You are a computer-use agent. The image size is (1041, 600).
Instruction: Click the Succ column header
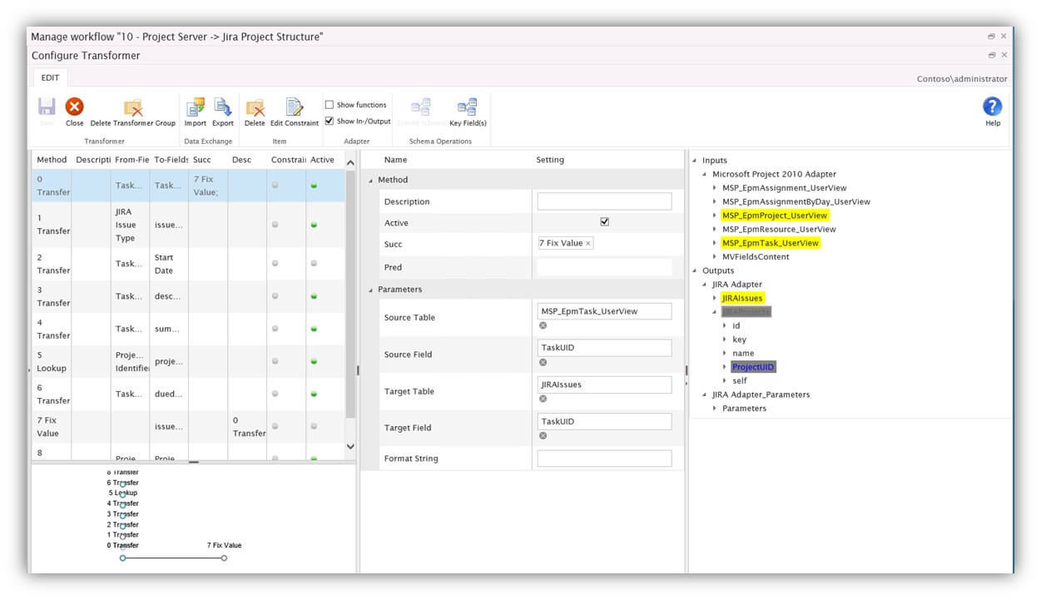pyautogui.click(x=202, y=160)
